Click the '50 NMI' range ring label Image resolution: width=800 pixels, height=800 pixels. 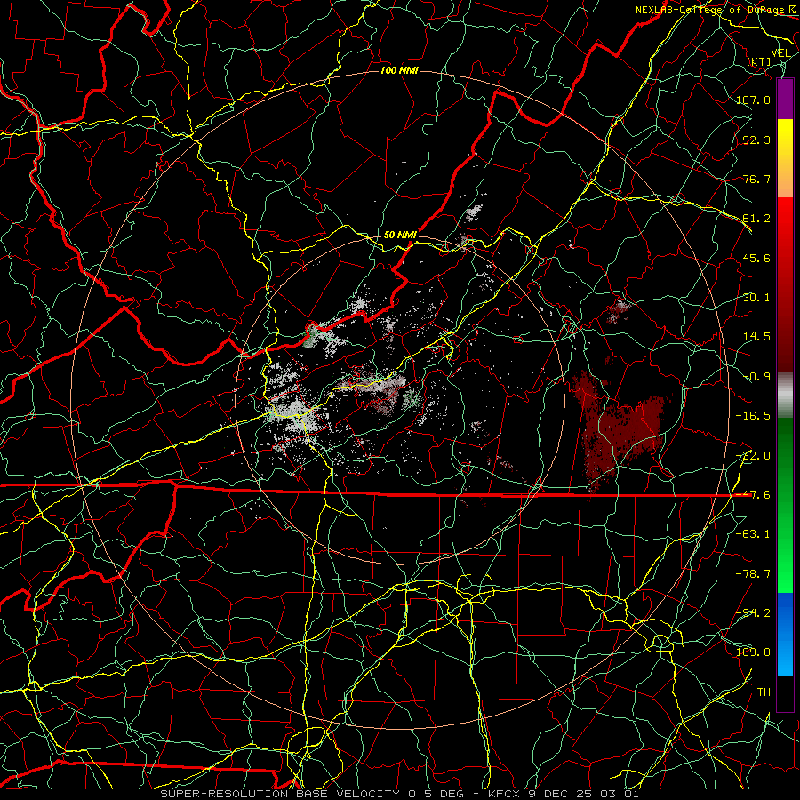(400, 236)
